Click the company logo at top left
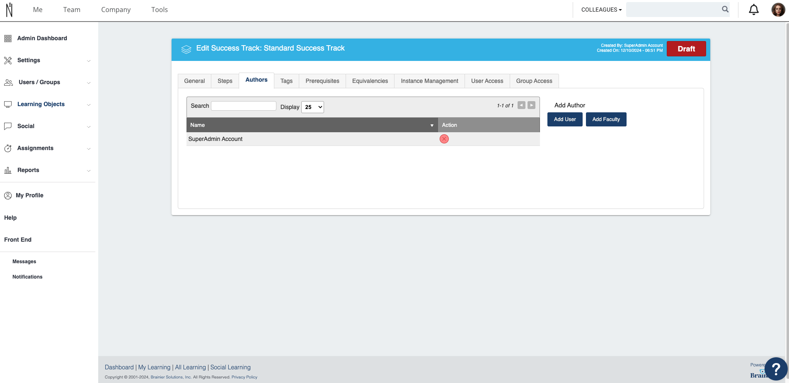Image resolution: width=789 pixels, height=383 pixels. [x=10, y=10]
